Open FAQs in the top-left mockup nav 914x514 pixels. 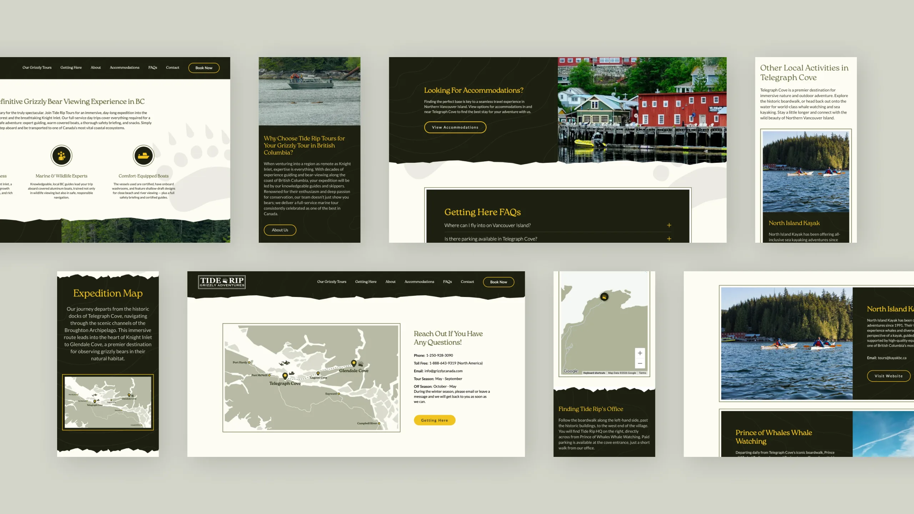pos(153,67)
